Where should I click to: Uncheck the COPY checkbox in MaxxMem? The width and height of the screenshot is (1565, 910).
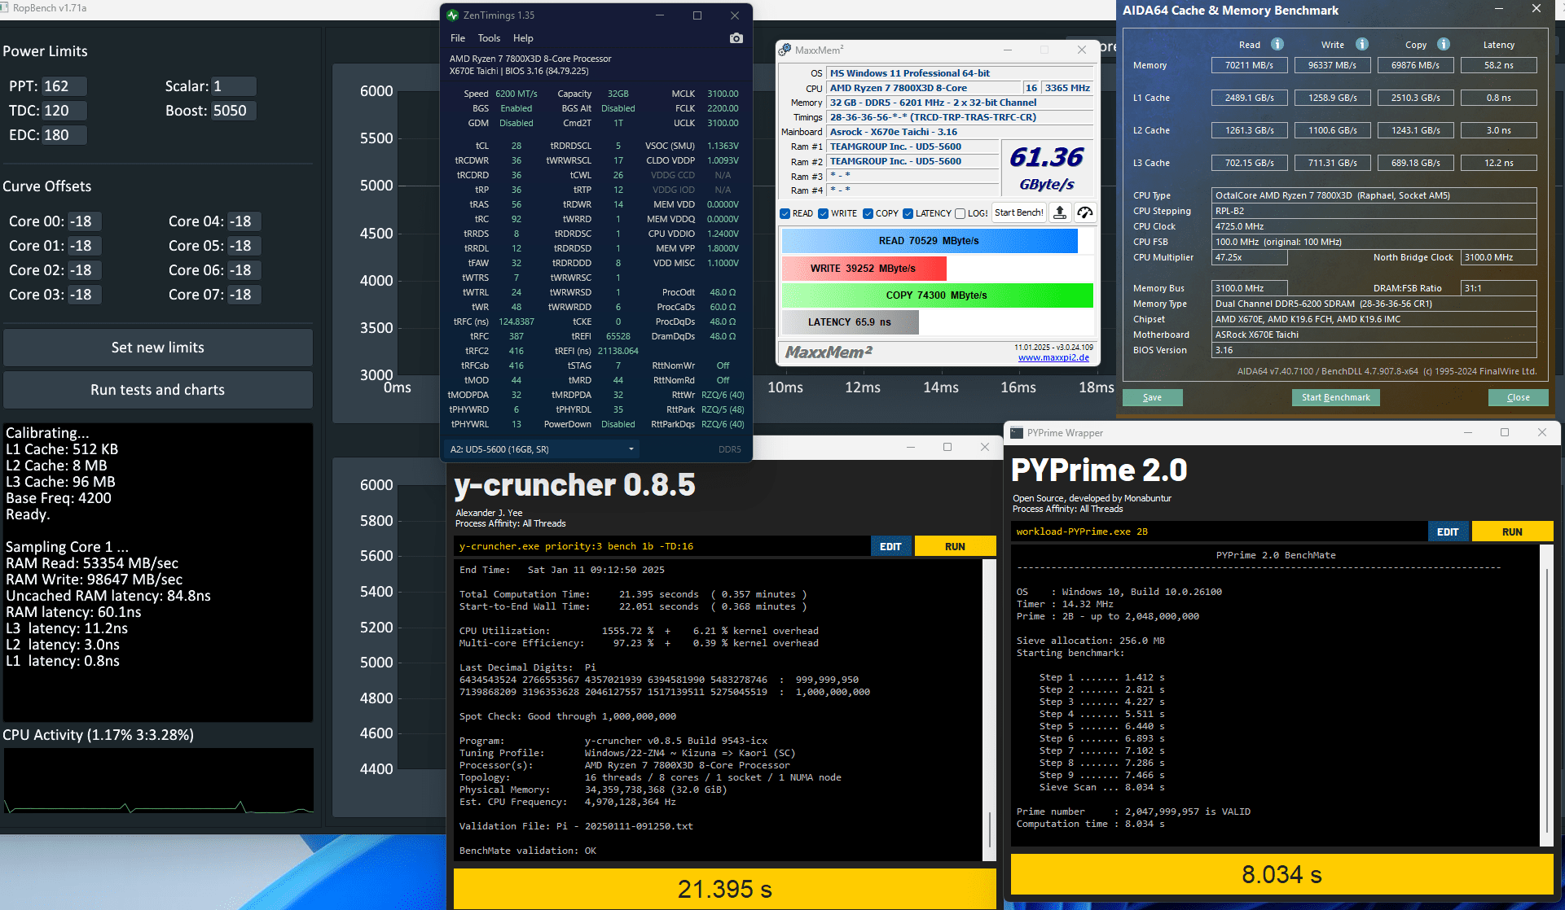pos(868,214)
